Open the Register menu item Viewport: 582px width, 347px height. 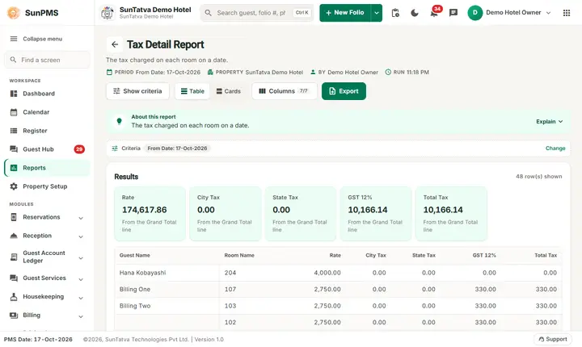point(47,131)
